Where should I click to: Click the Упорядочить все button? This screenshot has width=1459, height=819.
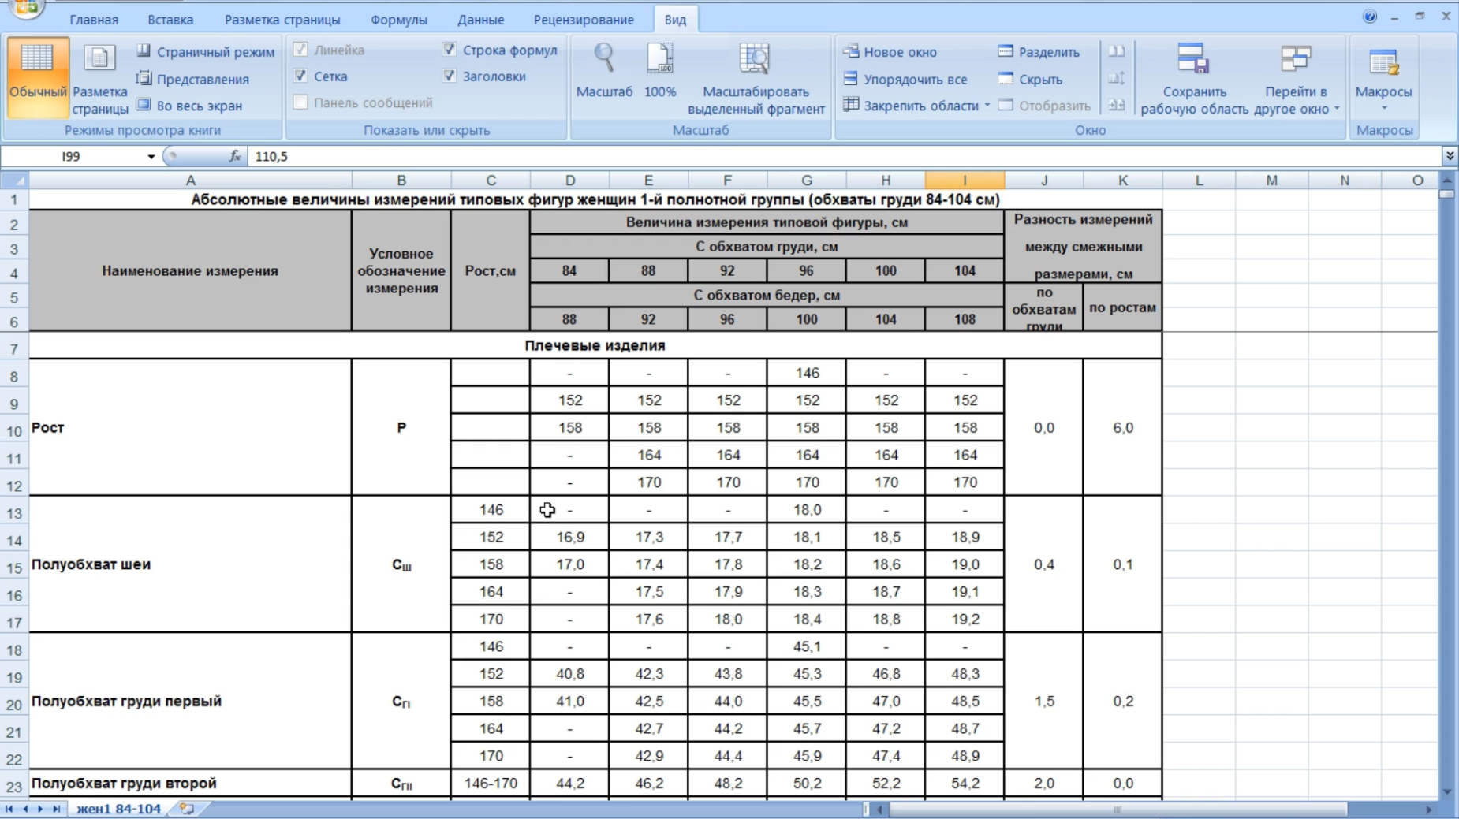point(905,79)
